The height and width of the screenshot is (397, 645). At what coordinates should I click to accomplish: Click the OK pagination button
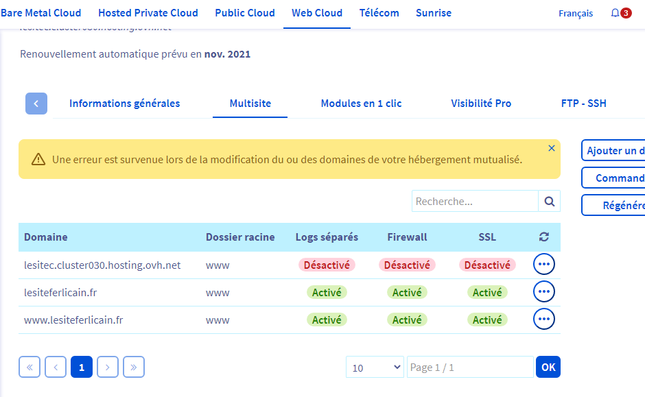pyautogui.click(x=548, y=368)
